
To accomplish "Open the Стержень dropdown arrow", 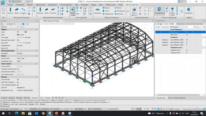I will (23, 15).
